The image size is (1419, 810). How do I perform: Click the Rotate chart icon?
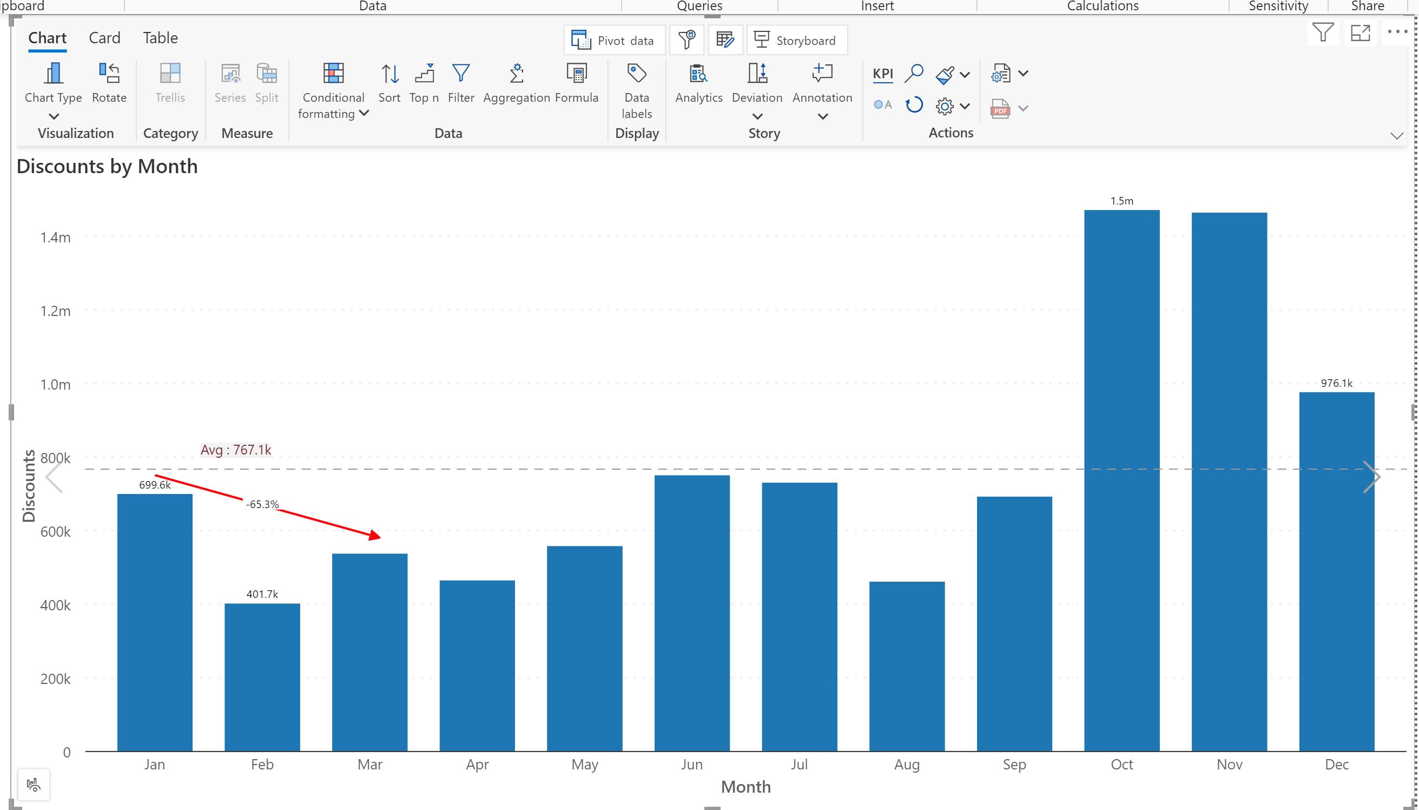[109, 74]
